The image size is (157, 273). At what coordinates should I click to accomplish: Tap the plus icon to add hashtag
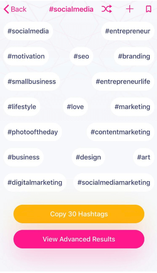[x=130, y=9]
